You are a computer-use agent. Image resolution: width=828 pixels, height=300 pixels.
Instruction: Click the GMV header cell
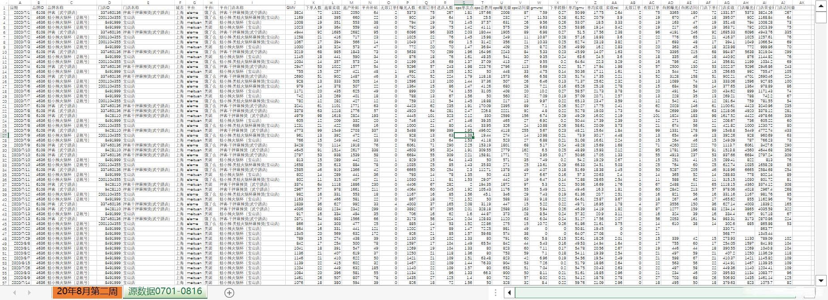295,8
